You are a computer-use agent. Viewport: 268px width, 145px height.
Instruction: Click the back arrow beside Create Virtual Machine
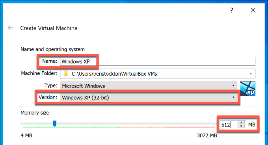click(x=10, y=28)
